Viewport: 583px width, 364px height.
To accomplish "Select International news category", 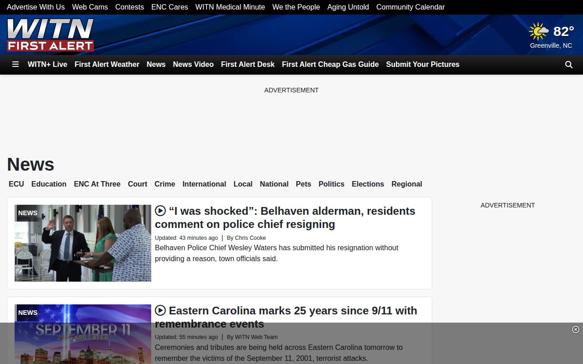I will point(204,184).
